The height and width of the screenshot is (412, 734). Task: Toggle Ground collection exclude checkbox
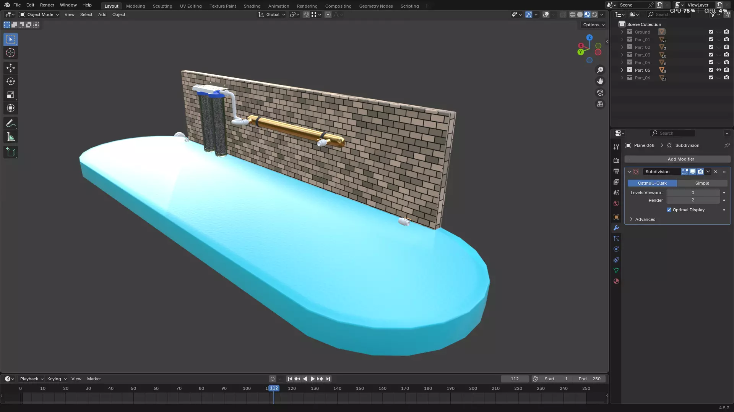711,32
